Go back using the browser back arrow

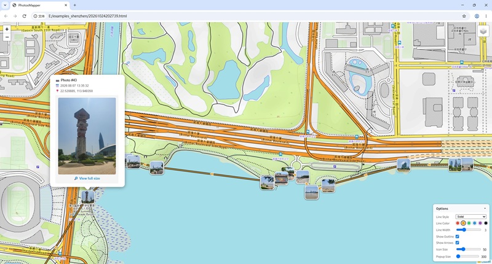(x=6, y=16)
